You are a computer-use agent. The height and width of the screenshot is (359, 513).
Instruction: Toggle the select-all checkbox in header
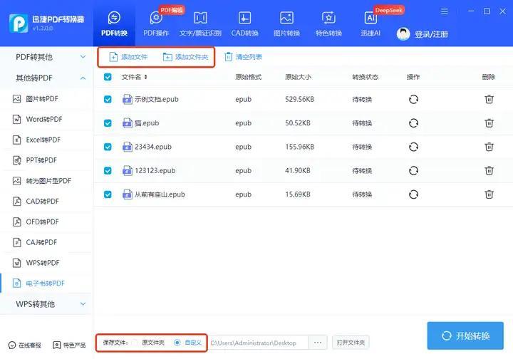108,77
